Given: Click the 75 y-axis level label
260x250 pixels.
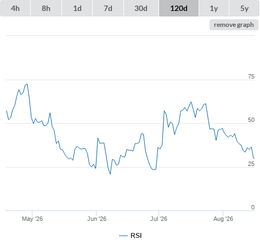Looking at the screenshot, I should coord(251,76).
